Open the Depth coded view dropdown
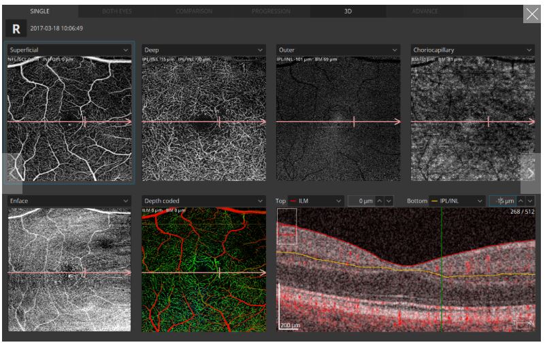The image size is (545, 347). [x=260, y=201]
